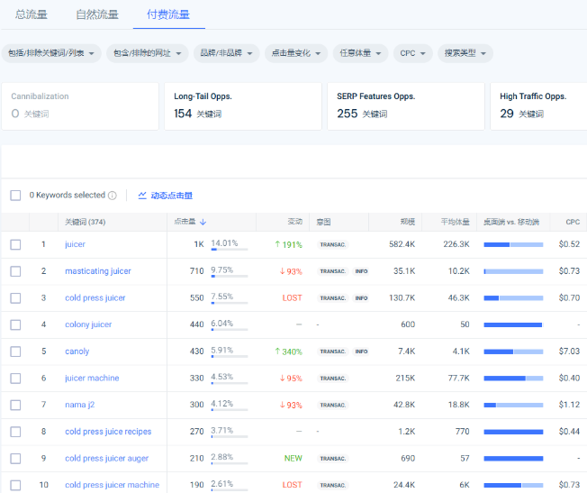Click the TRANSAC. badge in the nama j2 row
The height and width of the screenshot is (493, 587).
pyautogui.click(x=332, y=405)
